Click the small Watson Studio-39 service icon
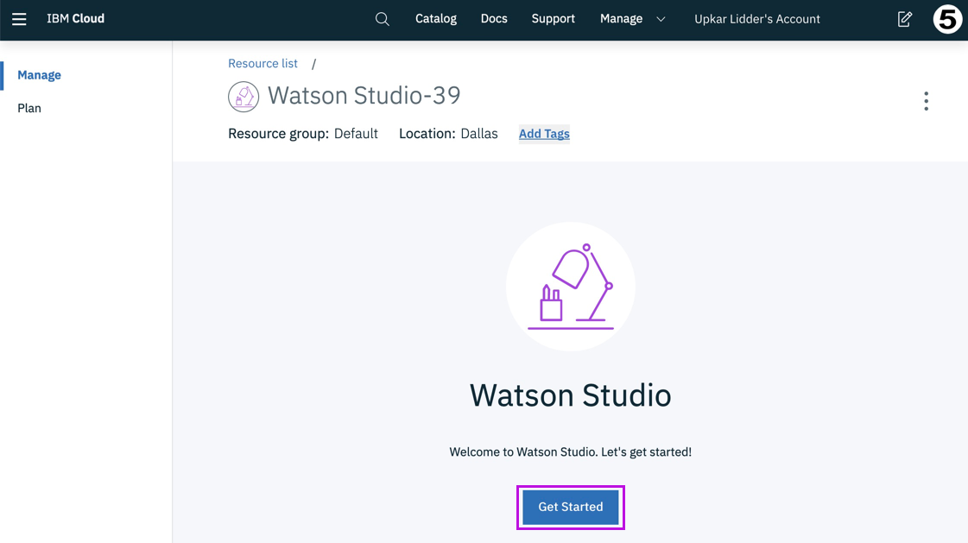Image resolution: width=968 pixels, height=543 pixels. 244,97
